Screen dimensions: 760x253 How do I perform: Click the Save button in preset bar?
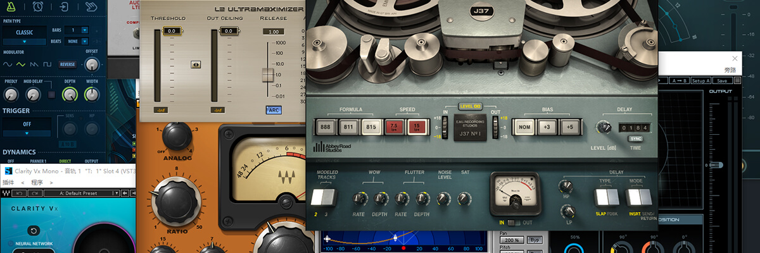[721, 80]
